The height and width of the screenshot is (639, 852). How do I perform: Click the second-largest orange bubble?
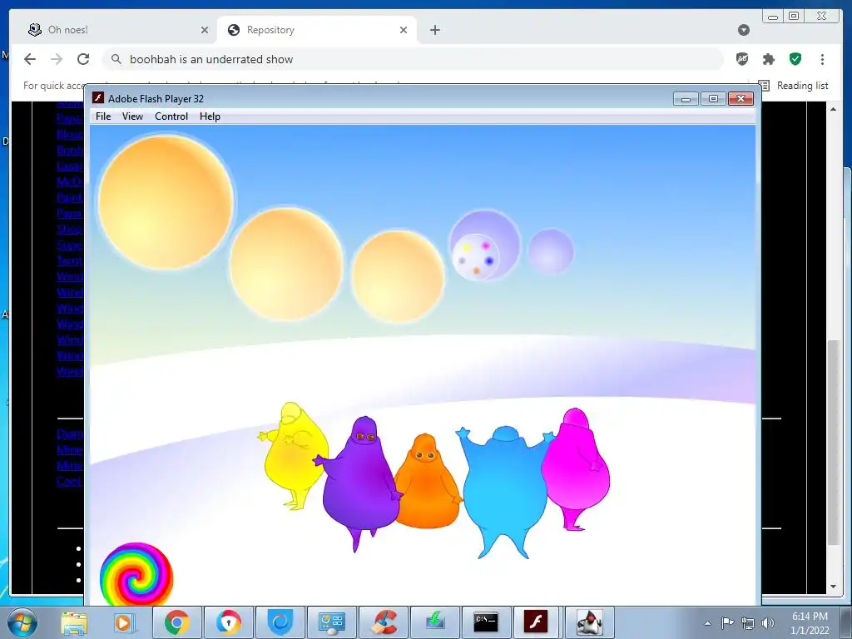coord(286,264)
